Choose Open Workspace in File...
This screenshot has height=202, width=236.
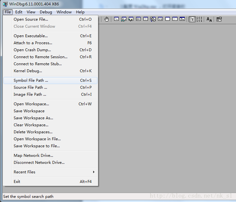pos(51,139)
